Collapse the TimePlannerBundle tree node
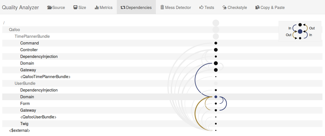 point(32,36)
